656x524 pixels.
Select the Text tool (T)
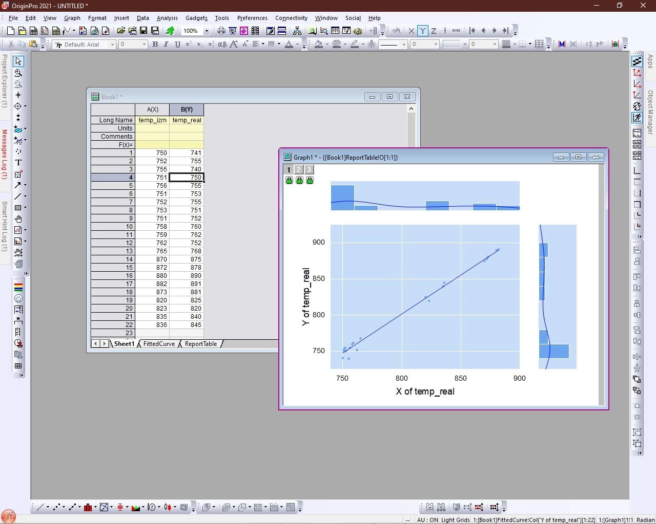[18, 163]
